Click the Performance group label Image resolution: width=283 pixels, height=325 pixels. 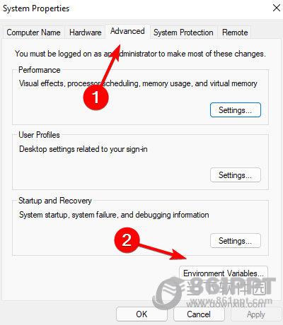tap(40, 70)
